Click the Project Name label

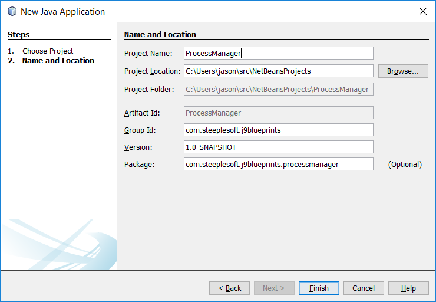click(148, 54)
